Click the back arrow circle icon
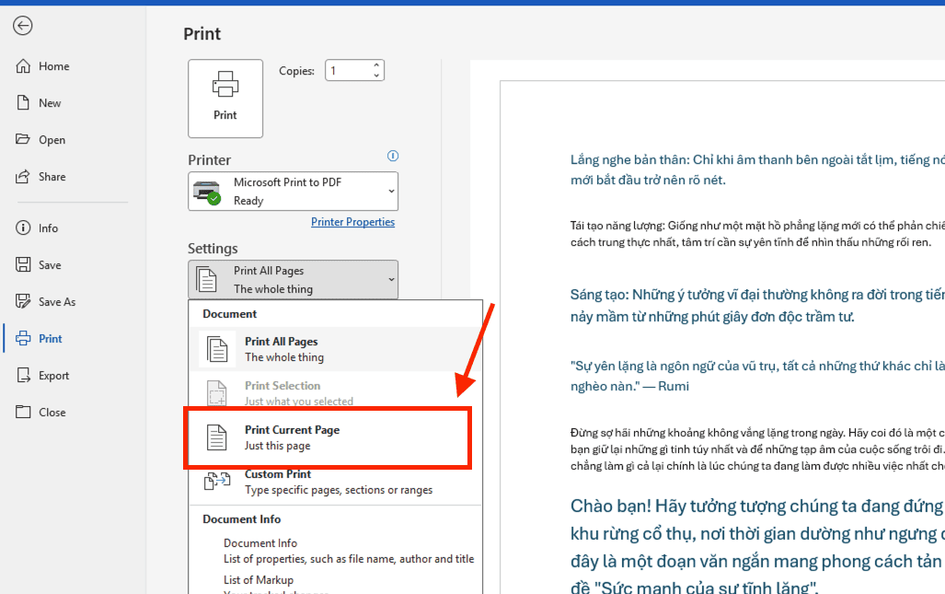 (23, 26)
